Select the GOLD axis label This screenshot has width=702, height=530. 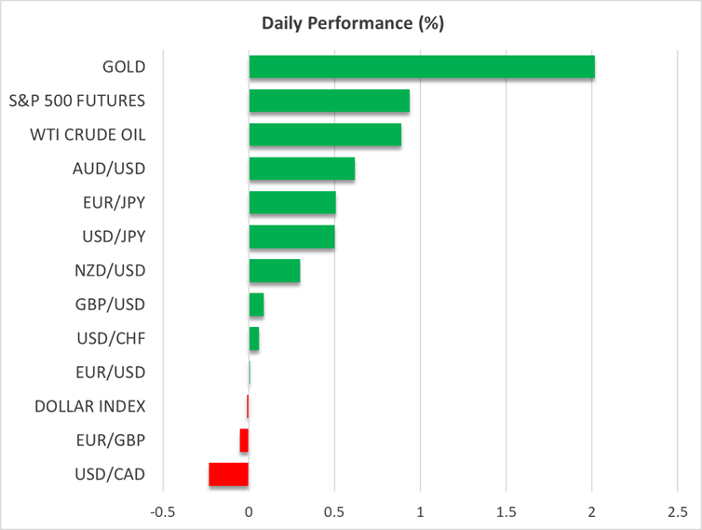click(x=124, y=67)
